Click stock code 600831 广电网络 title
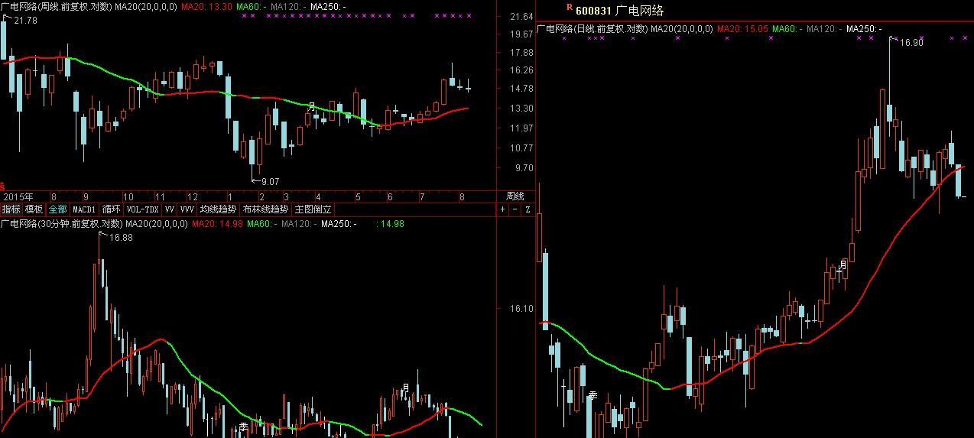Image resolution: width=974 pixels, height=438 pixels. click(619, 10)
